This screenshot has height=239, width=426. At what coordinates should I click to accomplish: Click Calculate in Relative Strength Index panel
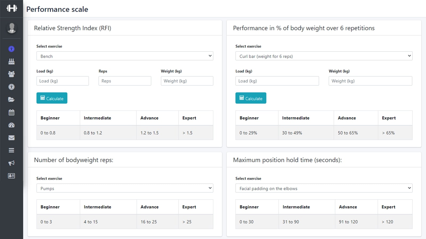click(x=52, y=98)
